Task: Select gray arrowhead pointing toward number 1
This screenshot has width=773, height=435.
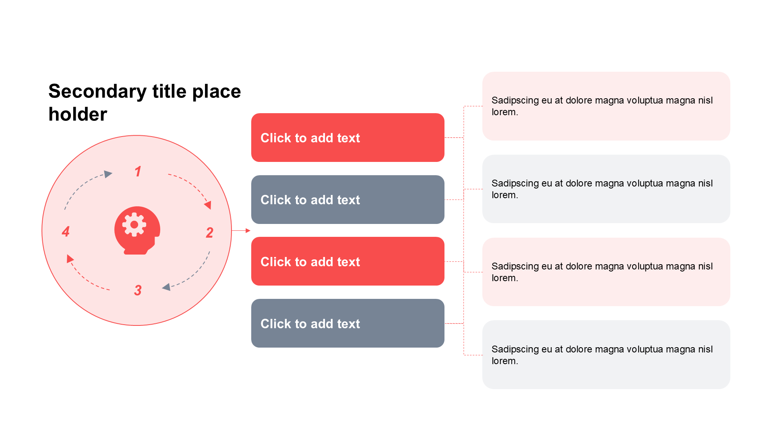Action: tap(108, 174)
